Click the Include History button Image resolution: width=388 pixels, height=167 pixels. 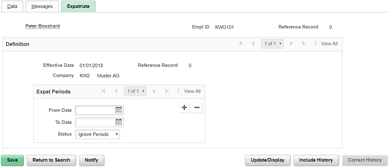(316, 160)
